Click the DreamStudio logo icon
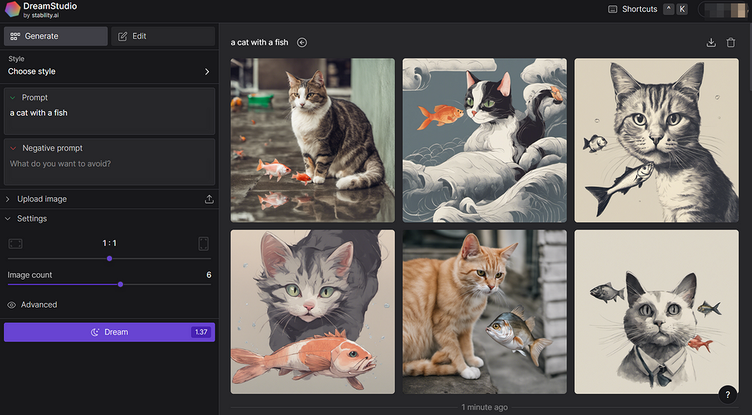The image size is (752, 415). coord(12,9)
